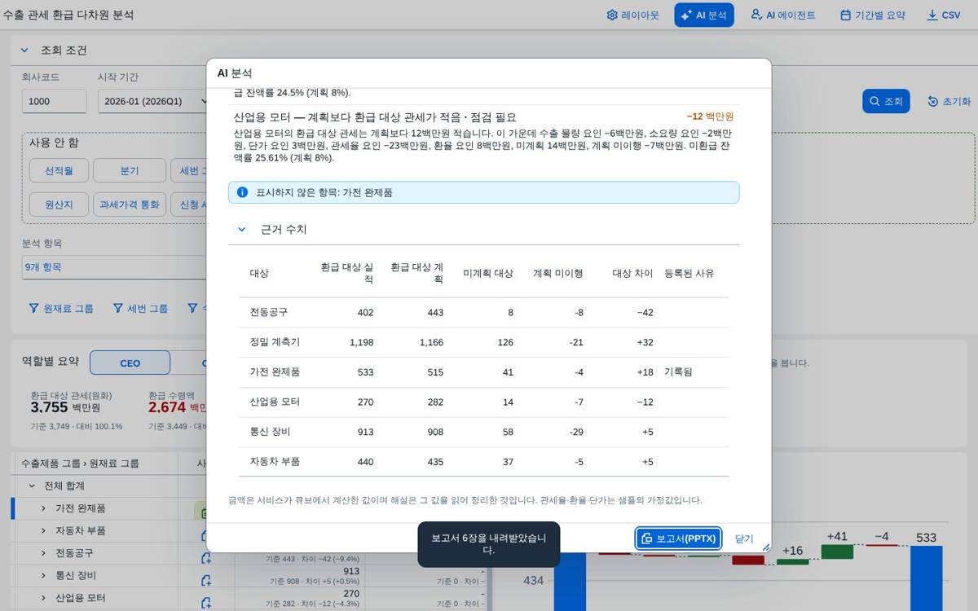Reset filters with 초기화
Screen dimensions: 978x611
(949, 101)
